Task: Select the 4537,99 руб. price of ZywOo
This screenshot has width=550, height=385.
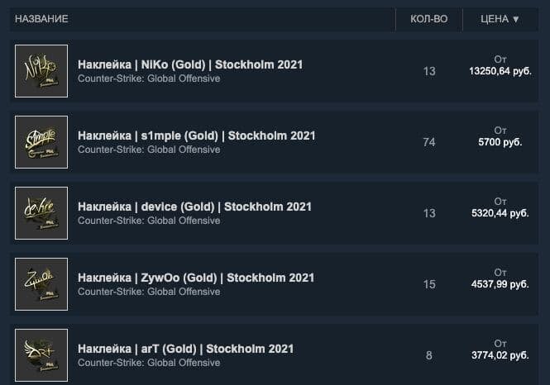Action: coord(500,284)
